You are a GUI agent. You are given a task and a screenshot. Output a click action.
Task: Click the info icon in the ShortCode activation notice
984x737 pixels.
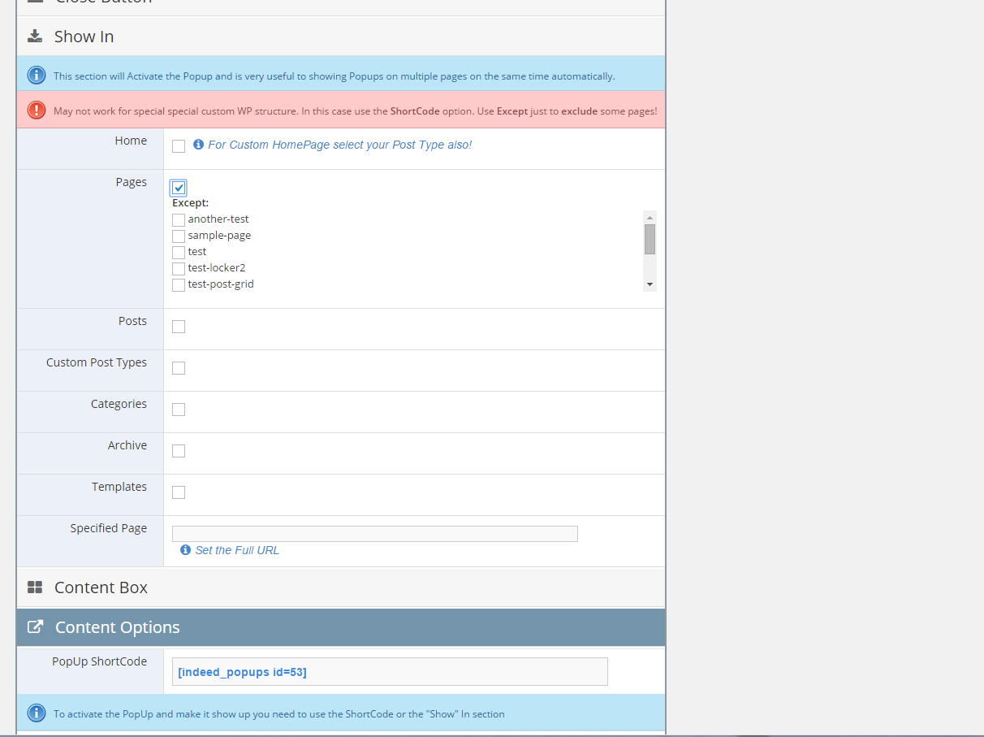coord(37,713)
